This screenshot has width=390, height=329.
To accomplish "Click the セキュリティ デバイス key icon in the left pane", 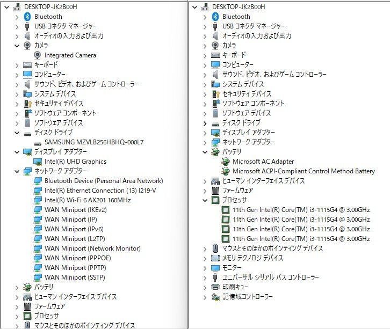I will [x=27, y=104].
